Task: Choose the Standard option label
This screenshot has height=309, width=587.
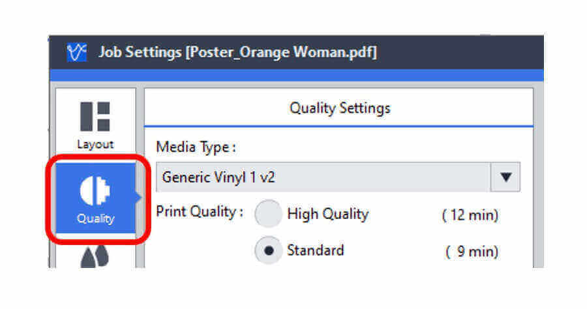Action: (315, 250)
